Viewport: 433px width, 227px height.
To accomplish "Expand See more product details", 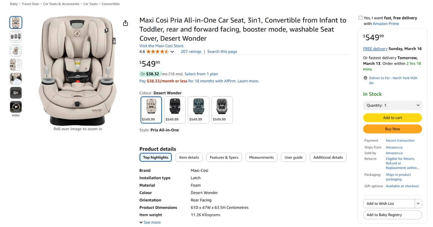I will [x=150, y=222].
